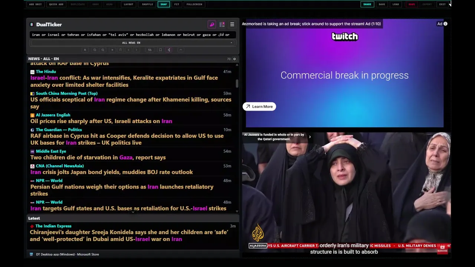The width and height of the screenshot is (475, 267).
Task: Toggle the SNAP mode button
Action: coord(164,4)
